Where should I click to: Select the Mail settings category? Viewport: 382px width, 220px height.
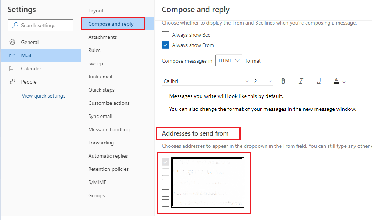click(x=41, y=55)
